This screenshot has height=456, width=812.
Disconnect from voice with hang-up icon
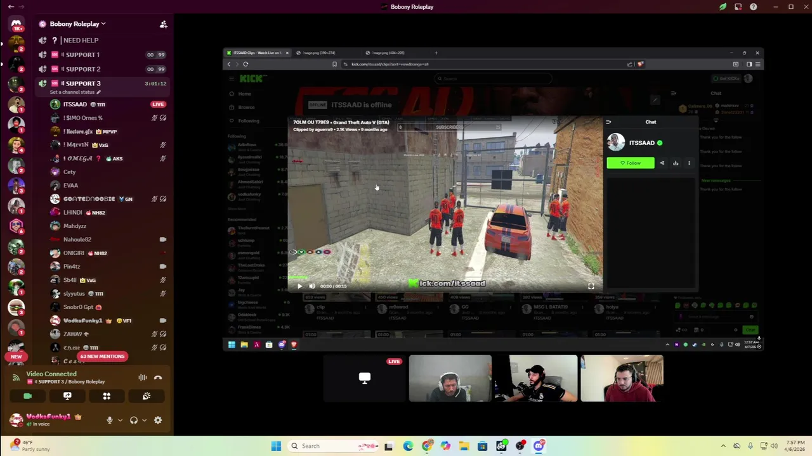coord(158,377)
